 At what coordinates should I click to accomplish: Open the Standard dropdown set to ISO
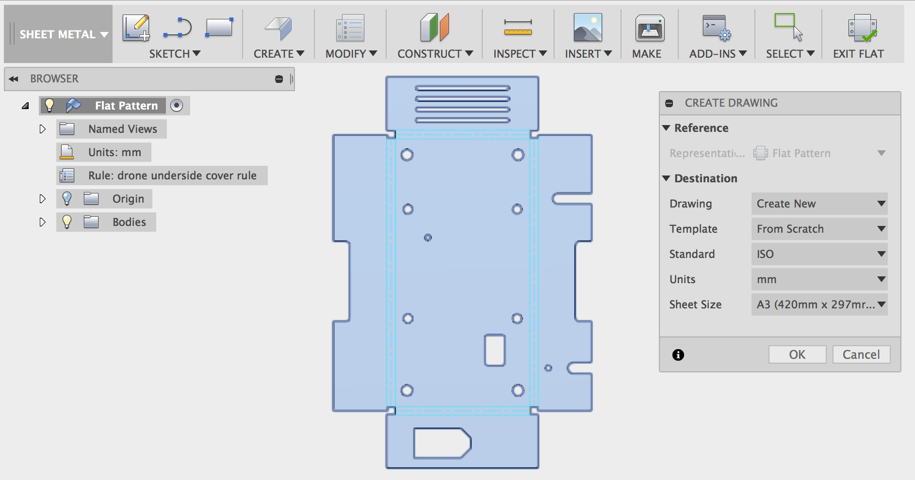point(819,254)
